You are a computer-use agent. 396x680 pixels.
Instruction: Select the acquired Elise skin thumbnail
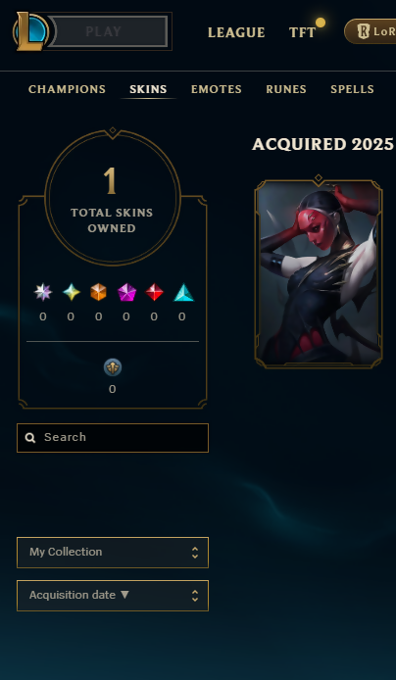click(319, 272)
